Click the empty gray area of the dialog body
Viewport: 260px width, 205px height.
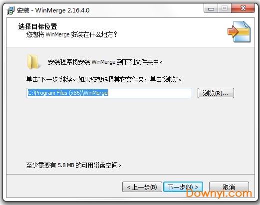[130, 130]
